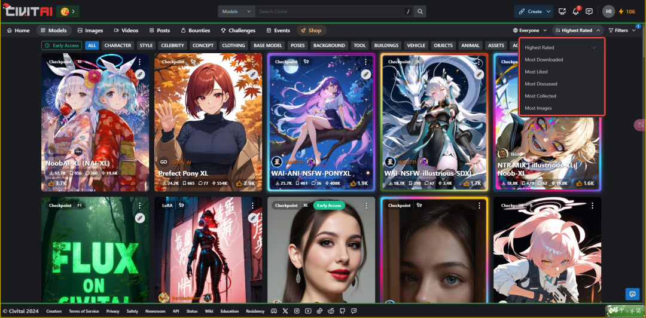
Task: Click the Search Civitai input field
Action: 329,11
